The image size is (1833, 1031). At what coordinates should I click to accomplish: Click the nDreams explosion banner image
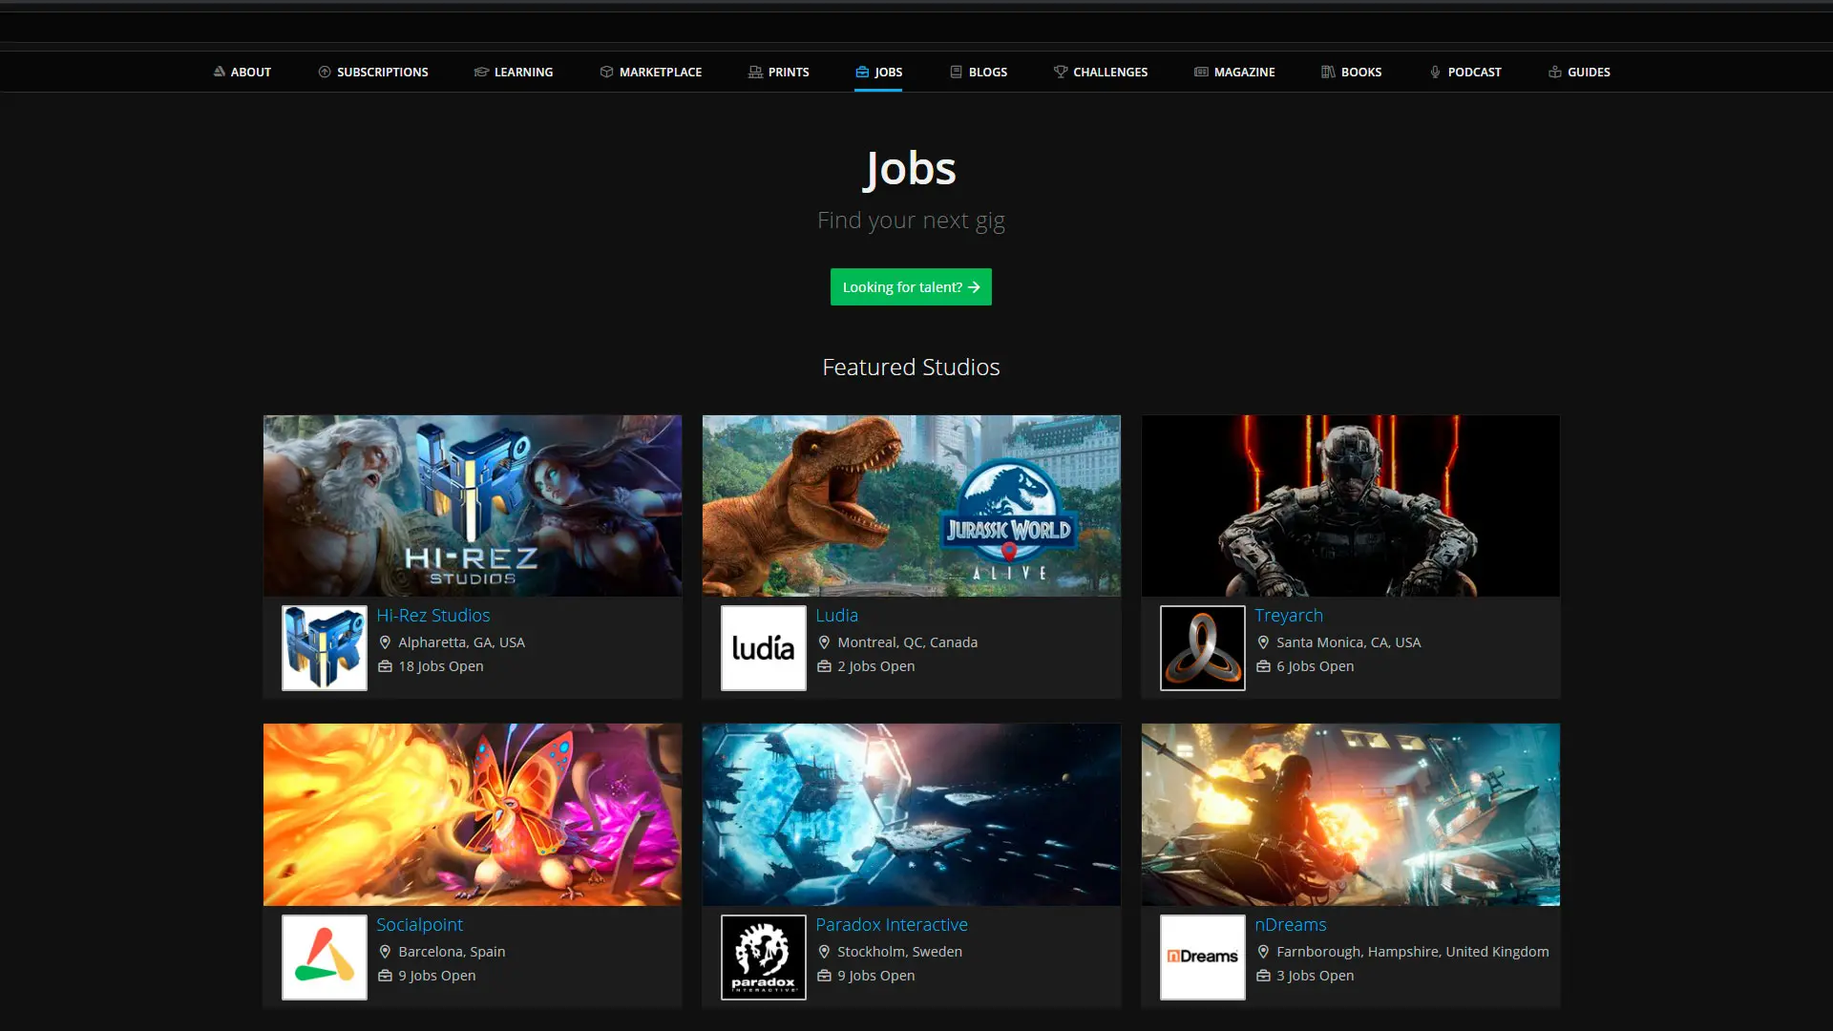coord(1351,814)
